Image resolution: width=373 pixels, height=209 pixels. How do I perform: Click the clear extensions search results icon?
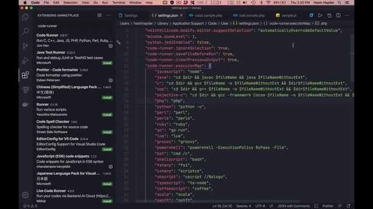100,16
